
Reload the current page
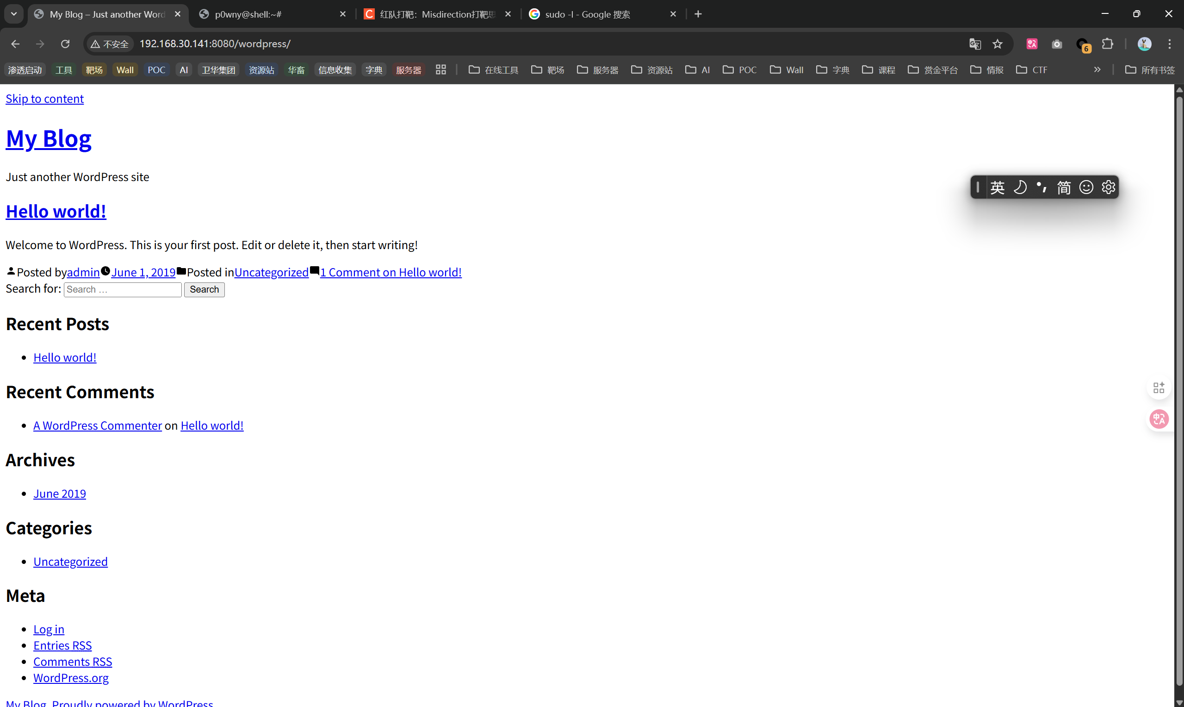point(65,44)
